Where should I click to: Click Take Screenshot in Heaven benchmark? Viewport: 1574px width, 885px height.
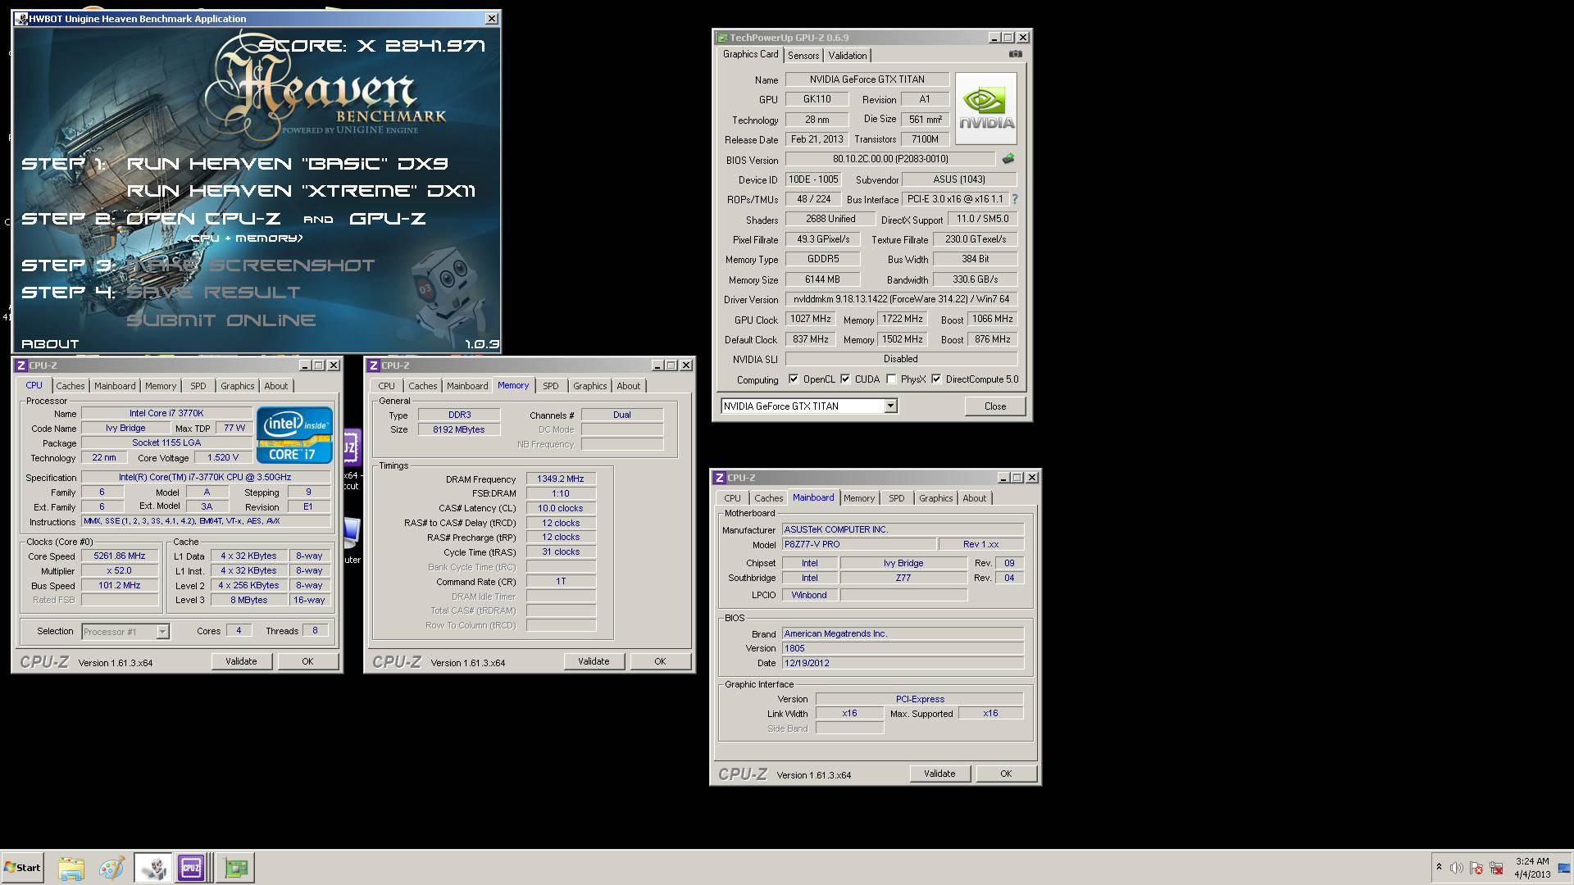coord(250,265)
